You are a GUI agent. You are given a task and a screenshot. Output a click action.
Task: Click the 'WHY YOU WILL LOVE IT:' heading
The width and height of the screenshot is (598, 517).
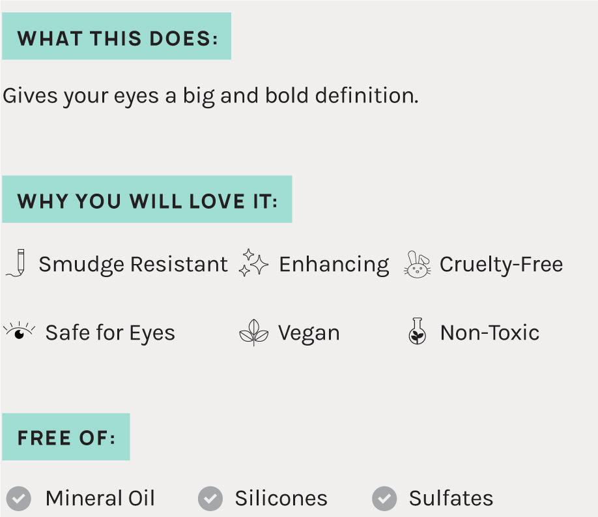coord(147,200)
